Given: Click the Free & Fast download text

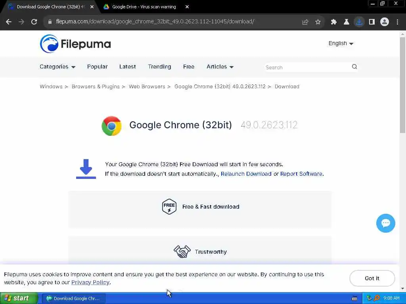Looking at the screenshot, I should pos(211,207).
